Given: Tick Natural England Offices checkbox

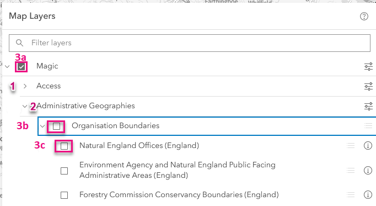Looking at the screenshot, I should [64, 146].
